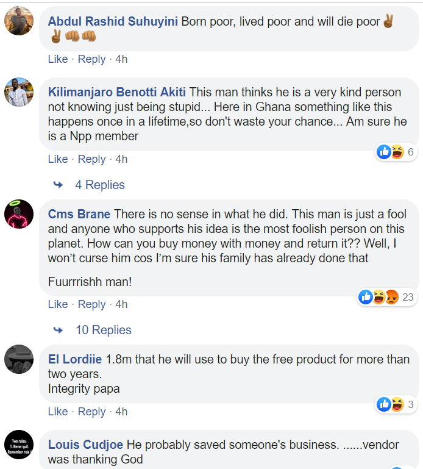Click Kilimanjaro Benotti Akiti's name

click(x=117, y=92)
